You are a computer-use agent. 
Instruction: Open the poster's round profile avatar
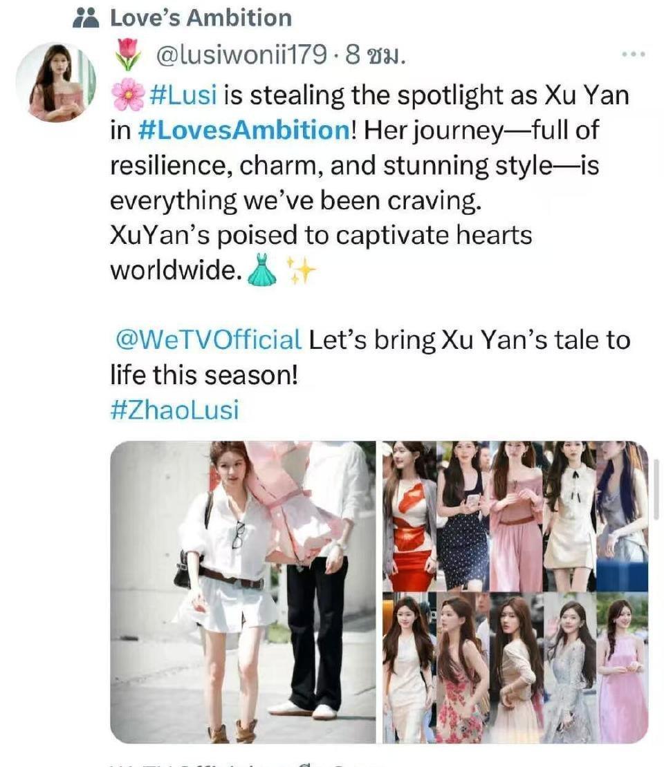(56, 82)
